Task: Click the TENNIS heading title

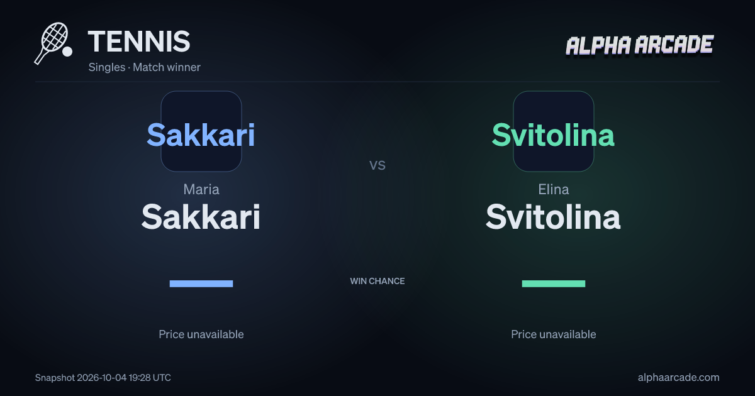Action: click(139, 41)
